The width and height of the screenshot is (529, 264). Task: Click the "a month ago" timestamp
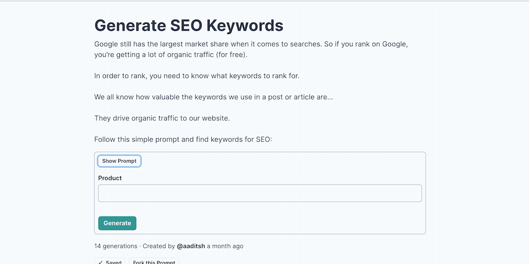pyautogui.click(x=225, y=246)
